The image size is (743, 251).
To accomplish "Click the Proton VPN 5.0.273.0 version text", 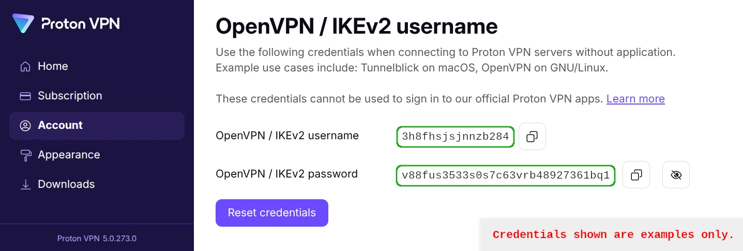I will tap(97, 239).
